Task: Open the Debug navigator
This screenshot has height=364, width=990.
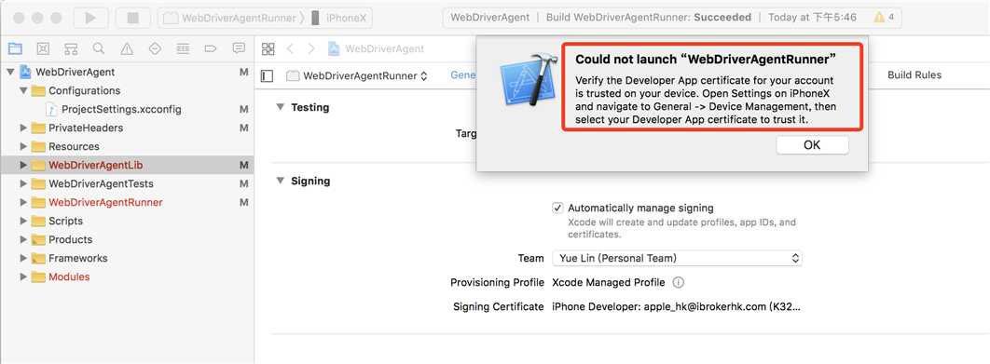Action: click(x=183, y=48)
